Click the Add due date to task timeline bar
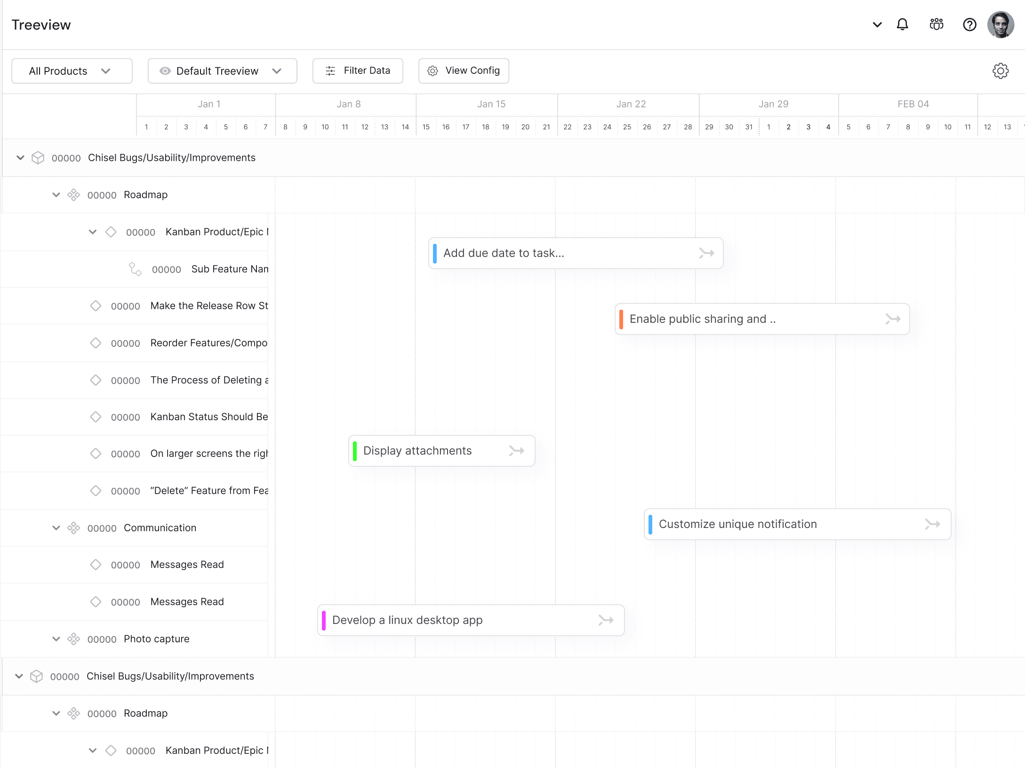Screen dimensions: 1025x767 pos(565,253)
